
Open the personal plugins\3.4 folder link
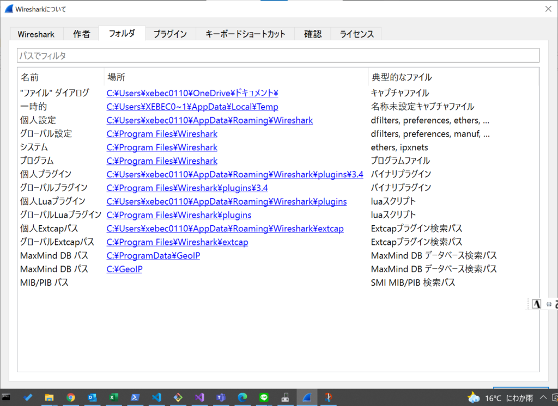pos(235,174)
